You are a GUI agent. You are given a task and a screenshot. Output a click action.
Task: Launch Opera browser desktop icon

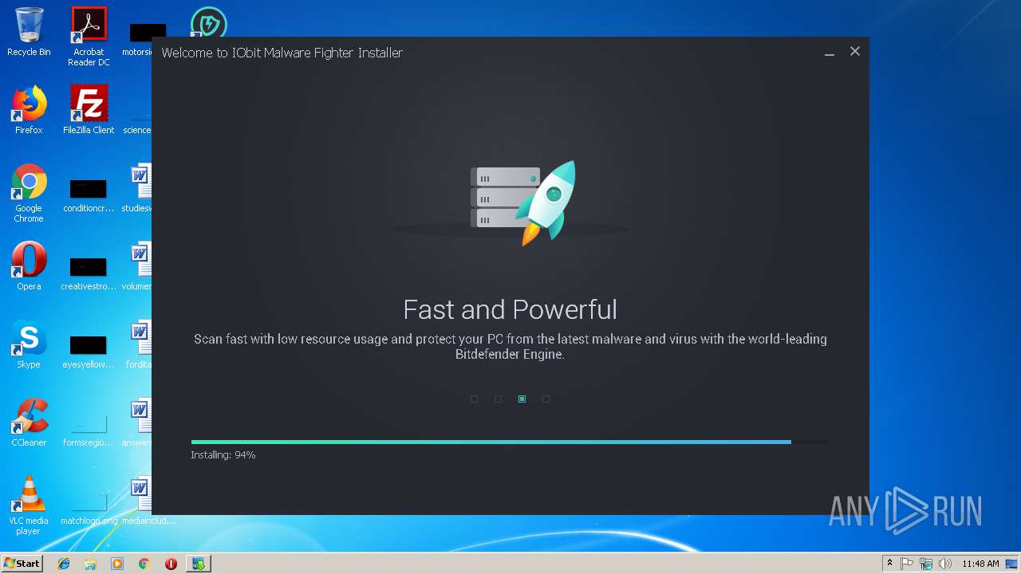[x=29, y=266]
